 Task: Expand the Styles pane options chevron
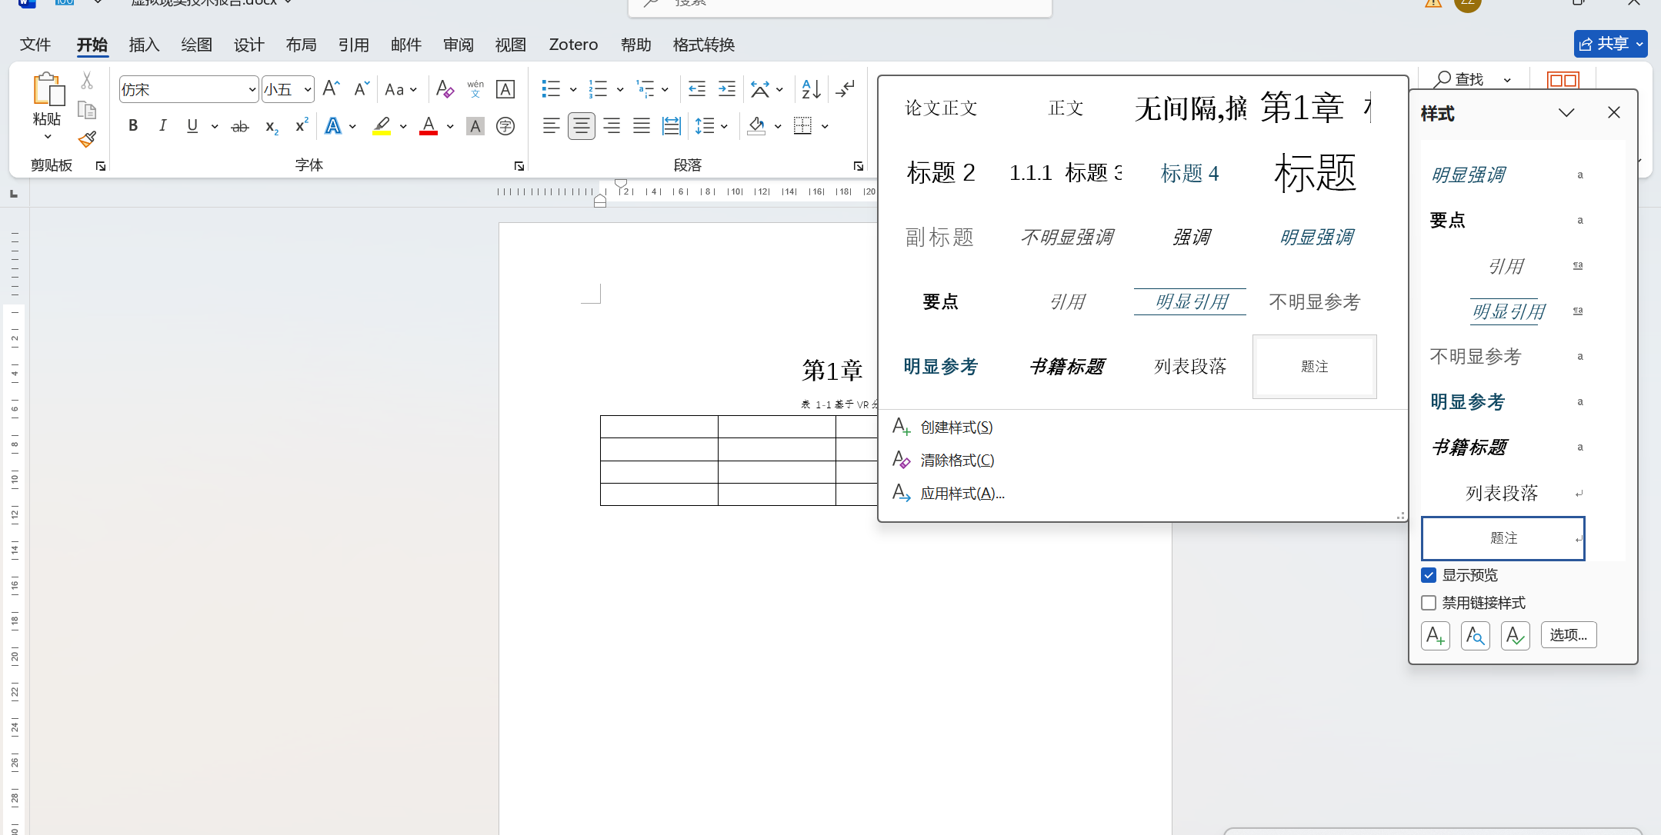click(1566, 113)
